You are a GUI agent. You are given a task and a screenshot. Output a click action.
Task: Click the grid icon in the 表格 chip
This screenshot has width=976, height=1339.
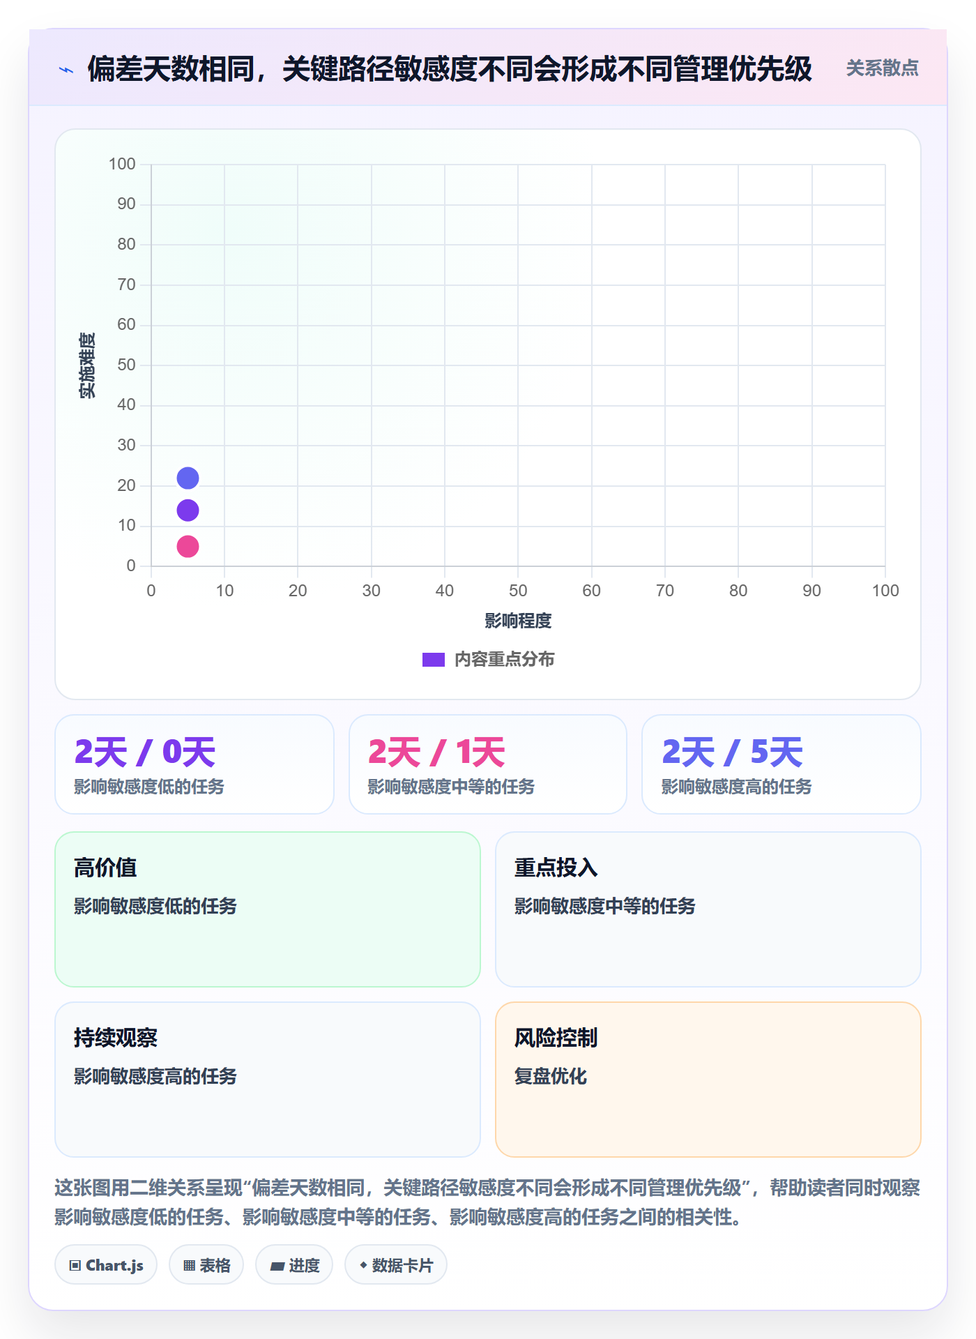(x=189, y=1266)
